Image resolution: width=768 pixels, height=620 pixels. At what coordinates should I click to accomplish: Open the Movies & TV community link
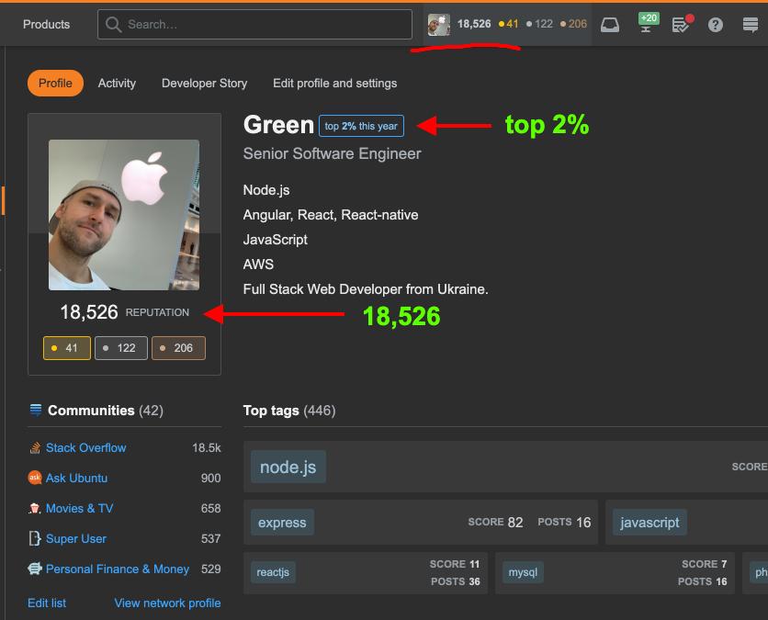point(79,508)
